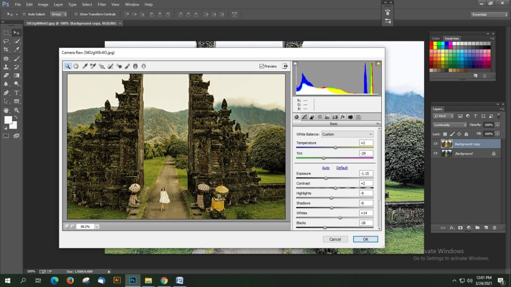Open the Basic panel options menu
Image resolution: width=511 pixels, height=287 pixels.
[378, 124]
